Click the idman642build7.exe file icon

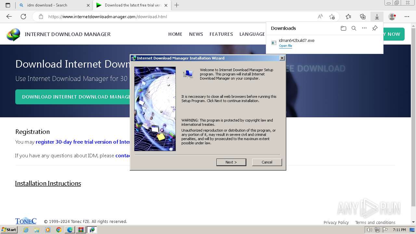(274, 43)
